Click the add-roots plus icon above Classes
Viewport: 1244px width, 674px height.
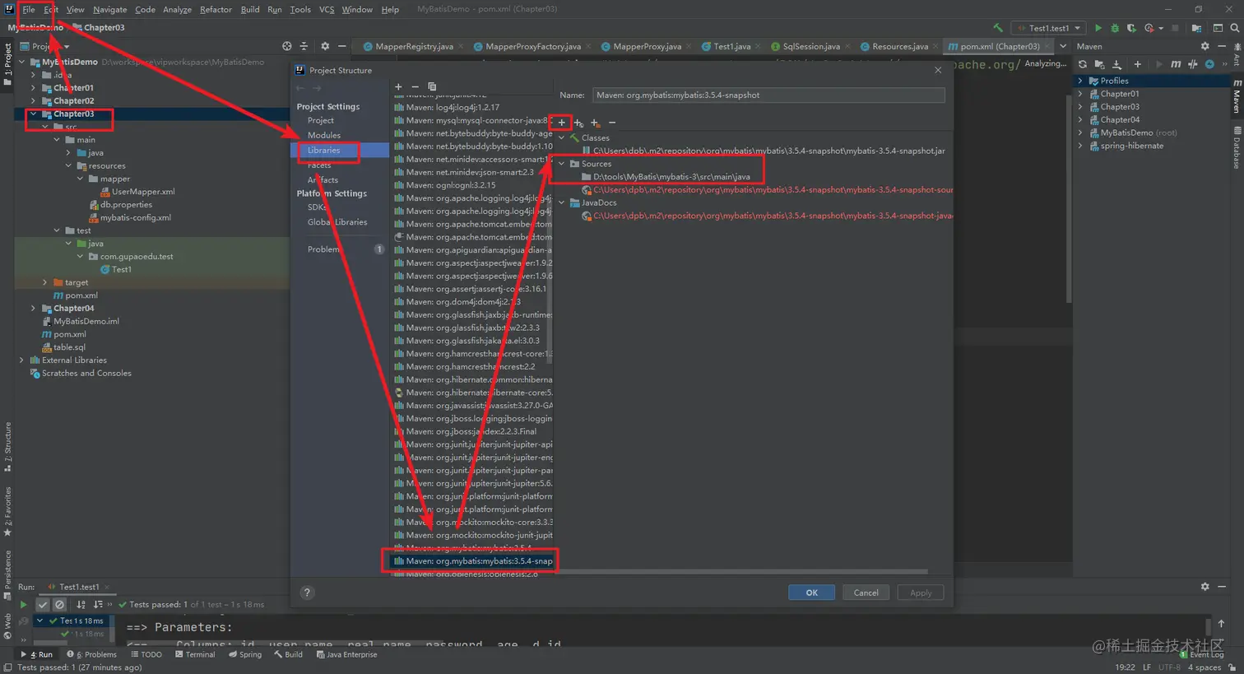coord(562,123)
